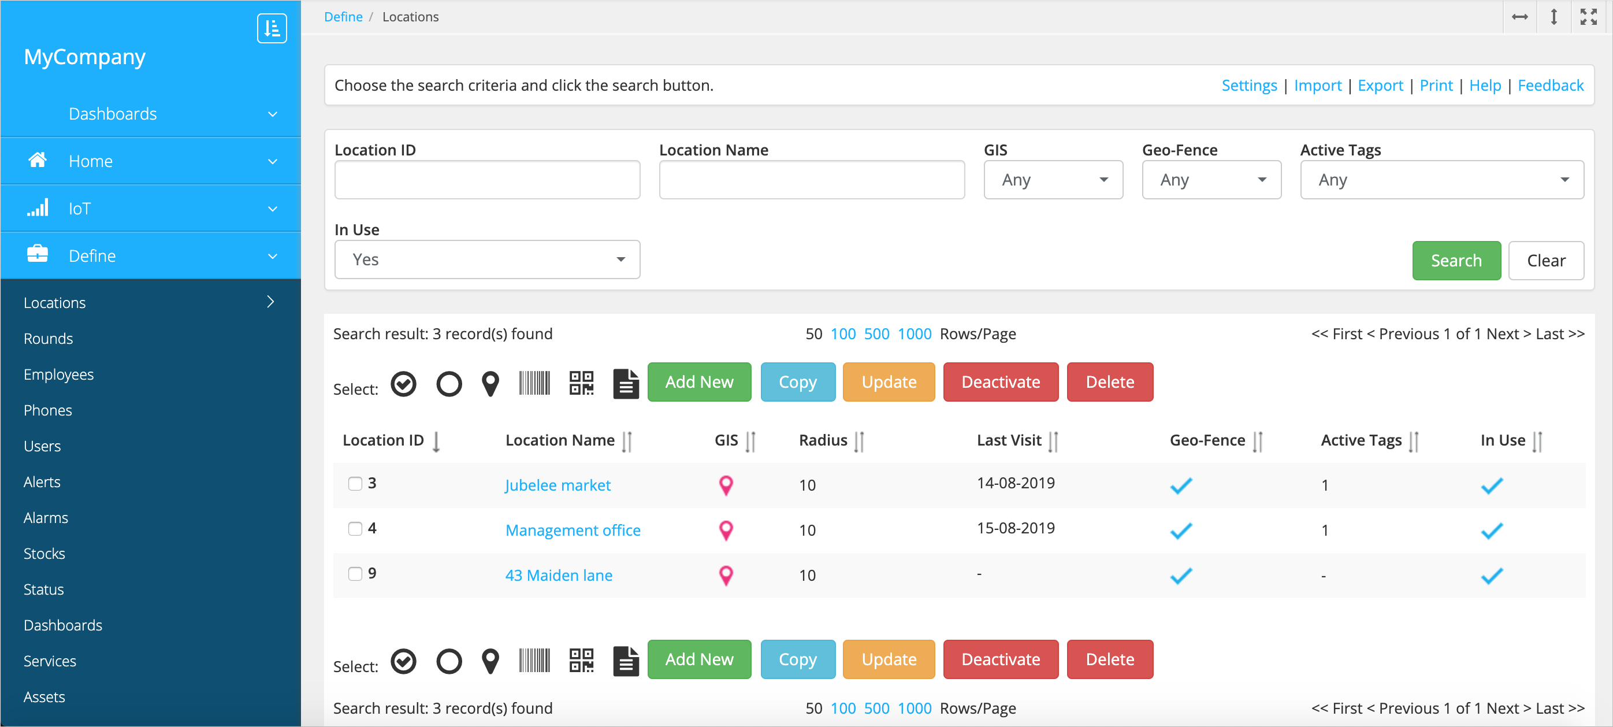The width and height of the screenshot is (1613, 727).
Task: Open the Management office location link
Action: point(573,530)
